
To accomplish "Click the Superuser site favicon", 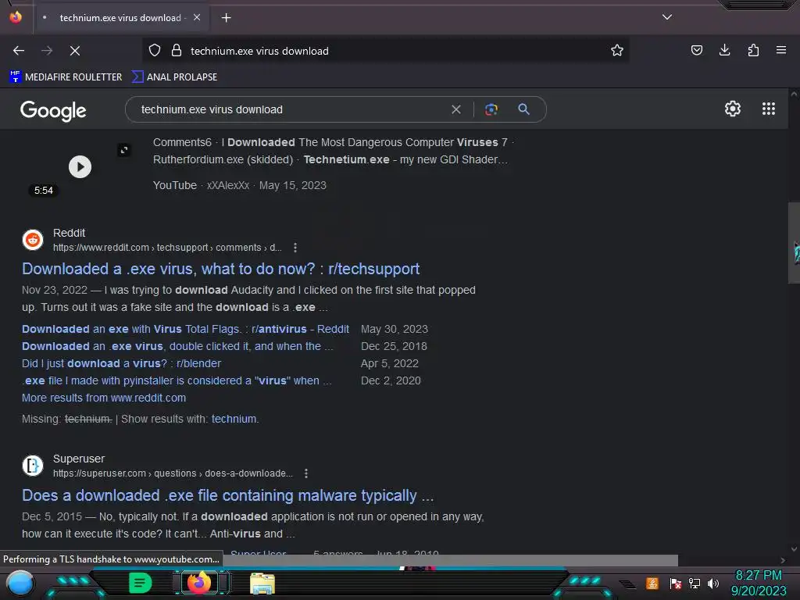I will point(33,466).
